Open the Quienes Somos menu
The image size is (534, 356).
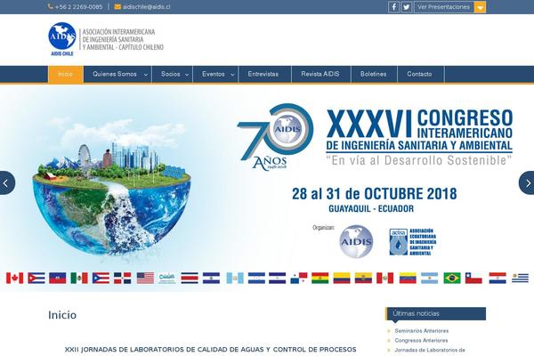(x=115, y=74)
